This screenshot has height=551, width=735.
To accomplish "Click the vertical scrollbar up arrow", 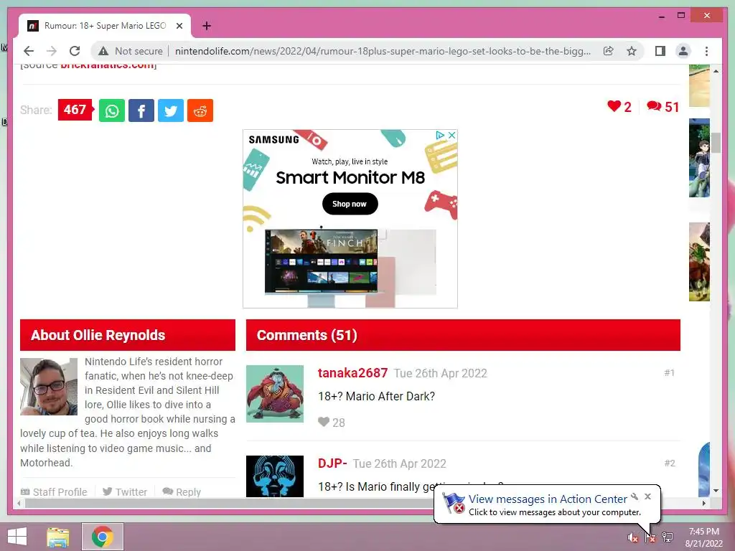I will pyautogui.click(x=716, y=71).
